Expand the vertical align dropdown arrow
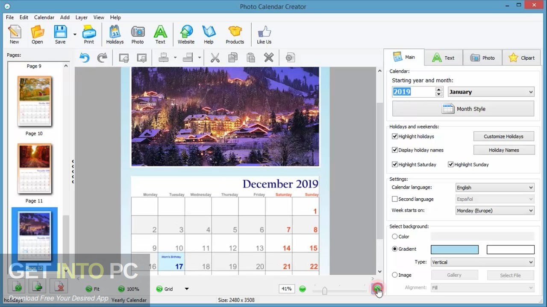The width and height of the screenshot is (547, 307). click(x=199, y=58)
